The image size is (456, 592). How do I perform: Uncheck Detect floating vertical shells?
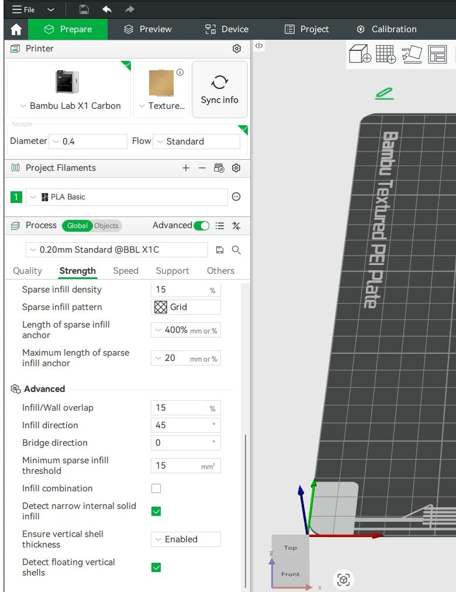pyautogui.click(x=156, y=567)
